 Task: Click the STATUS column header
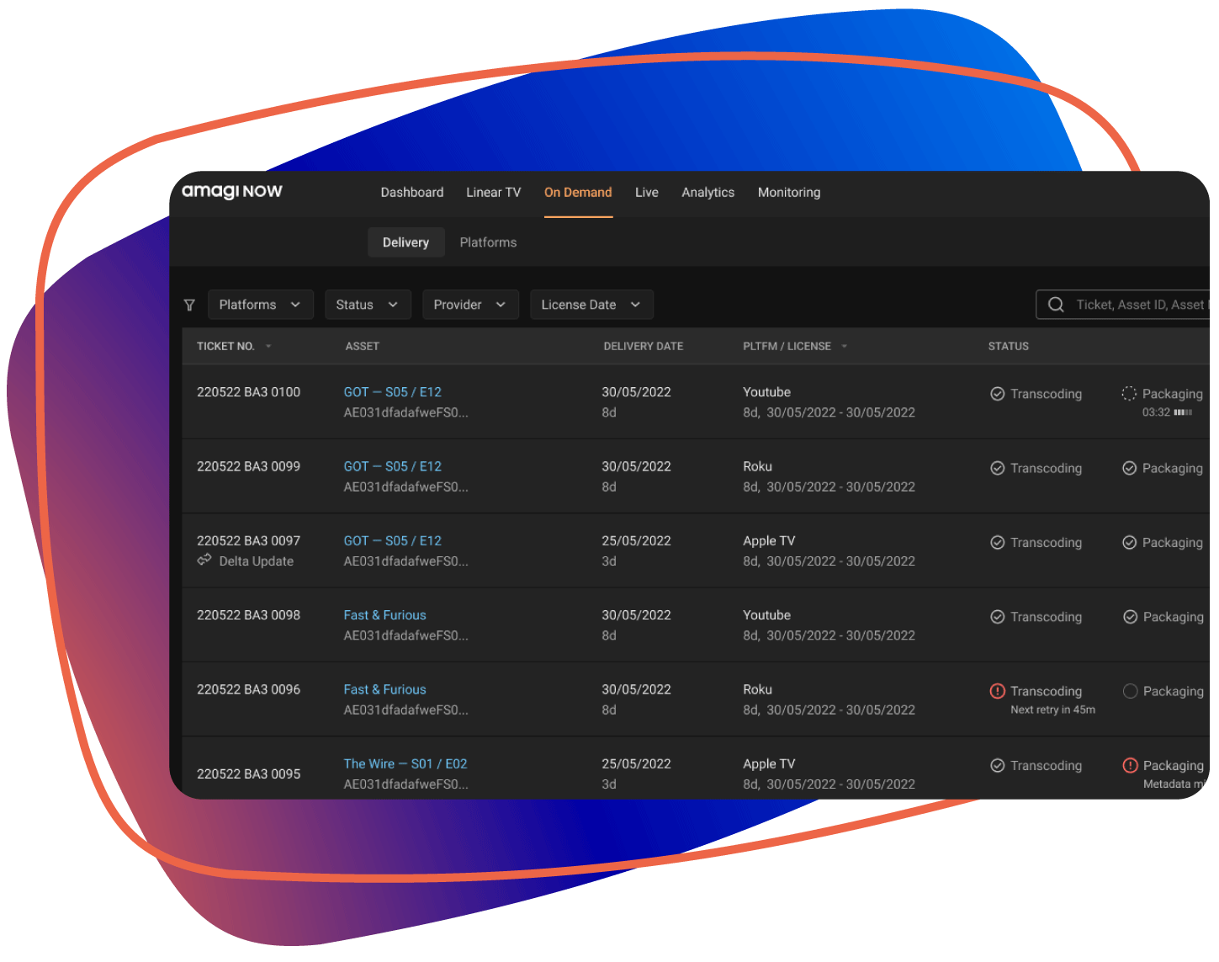click(1009, 347)
